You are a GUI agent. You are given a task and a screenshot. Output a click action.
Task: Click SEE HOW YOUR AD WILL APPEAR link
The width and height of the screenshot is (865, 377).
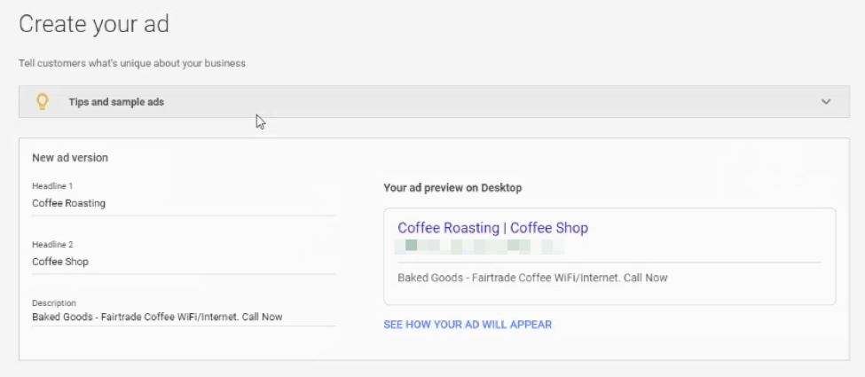tap(468, 325)
